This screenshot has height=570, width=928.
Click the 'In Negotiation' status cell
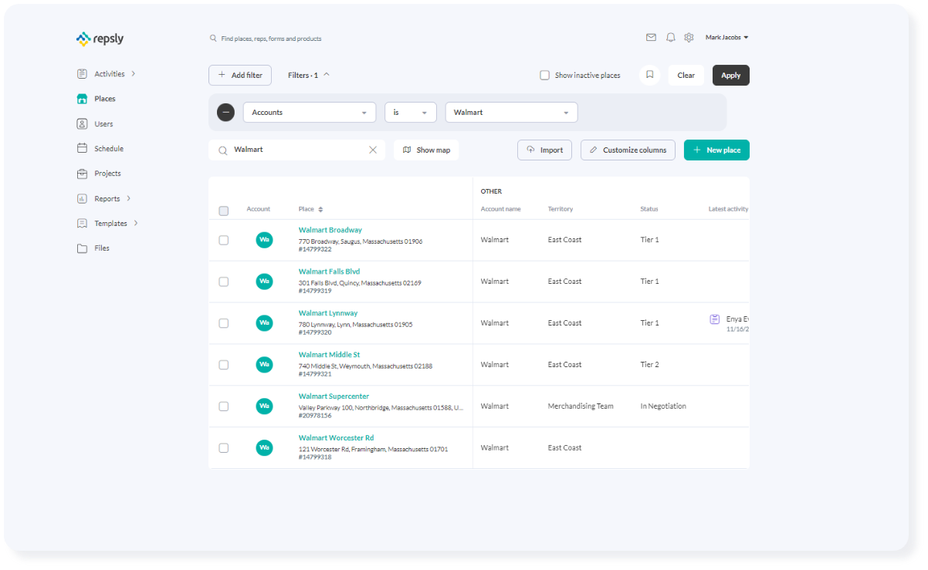(x=663, y=406)
